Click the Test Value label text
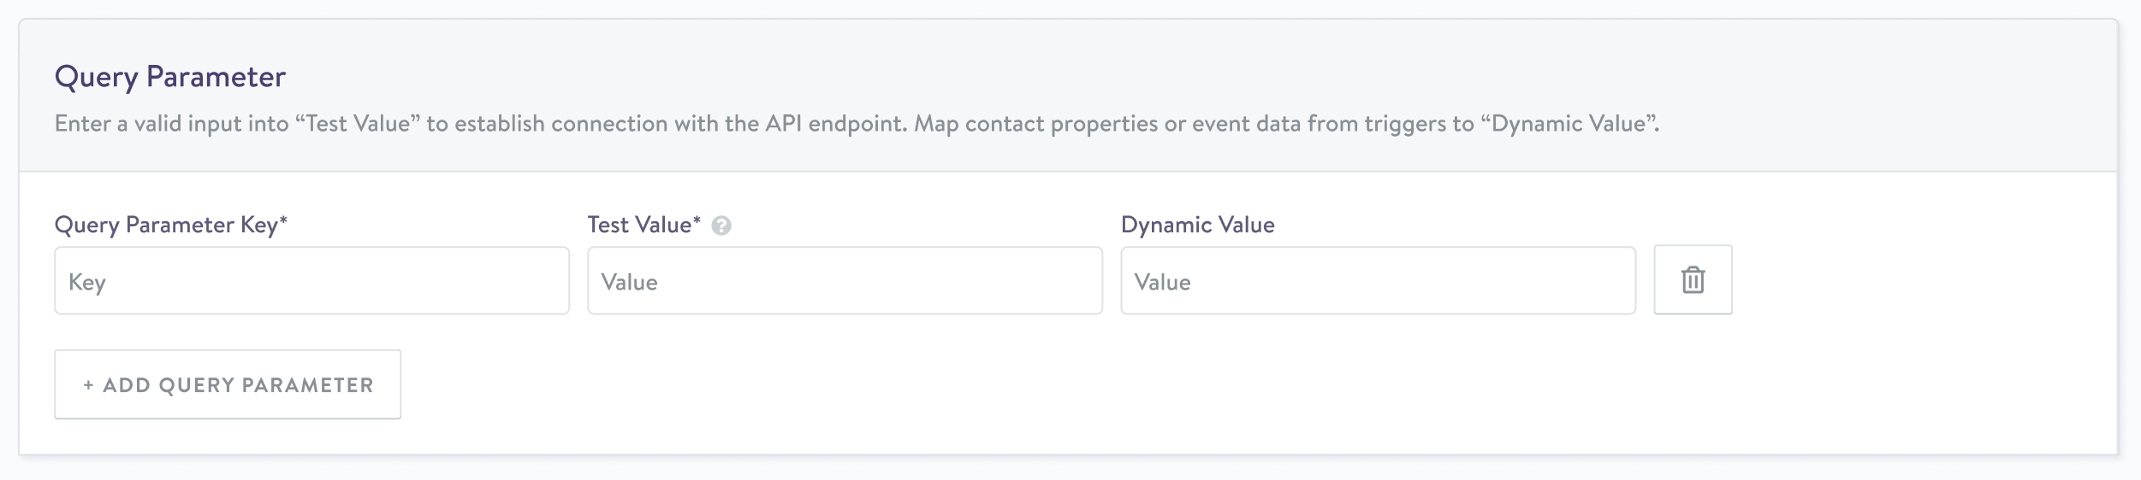 639,225
